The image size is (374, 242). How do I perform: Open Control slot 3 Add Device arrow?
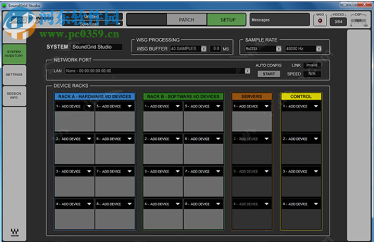click(x=316, y=171)
